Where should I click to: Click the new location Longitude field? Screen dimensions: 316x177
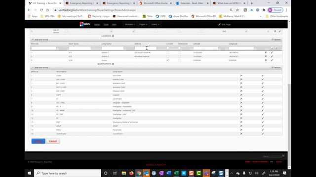coord(241,48)
